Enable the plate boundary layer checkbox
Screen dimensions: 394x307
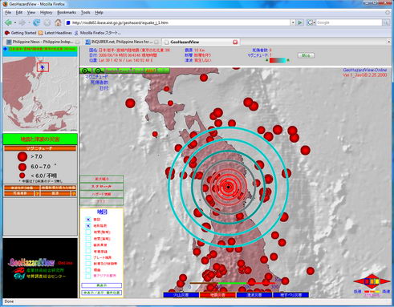click(x=88, y=257)
